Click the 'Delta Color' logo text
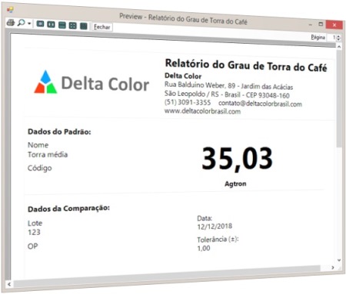This screenshot has height=294, width=346. tap(105, 84)
